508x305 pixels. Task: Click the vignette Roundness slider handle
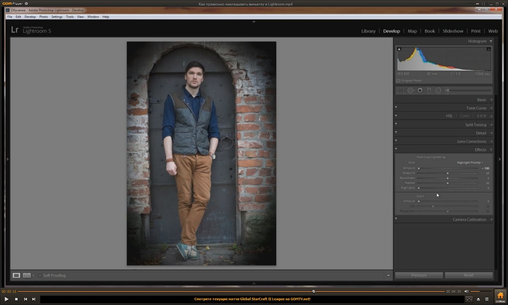[447, 178]
